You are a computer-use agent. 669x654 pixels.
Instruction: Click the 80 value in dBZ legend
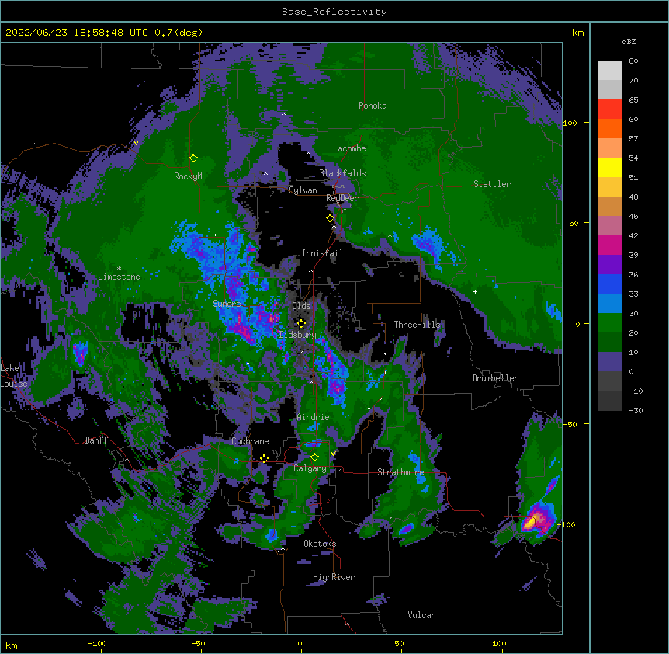pyautogui.click(x=633, y=61)
